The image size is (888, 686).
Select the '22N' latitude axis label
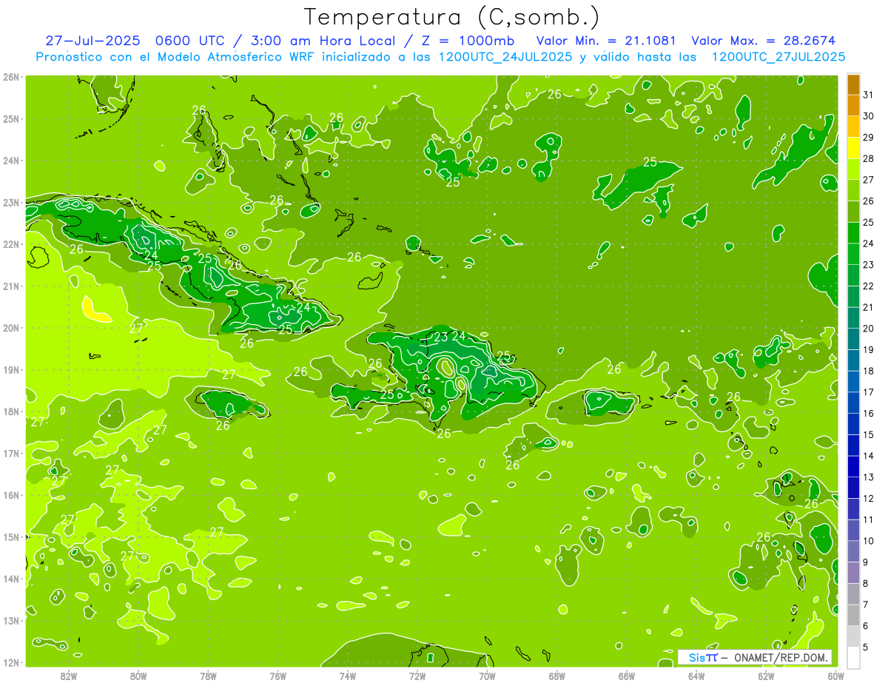pos(11,243)
